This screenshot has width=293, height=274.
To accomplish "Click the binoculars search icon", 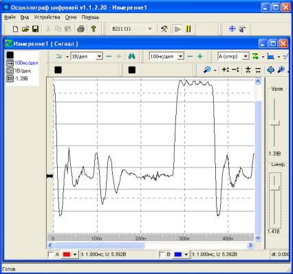I will coord(131,56).
